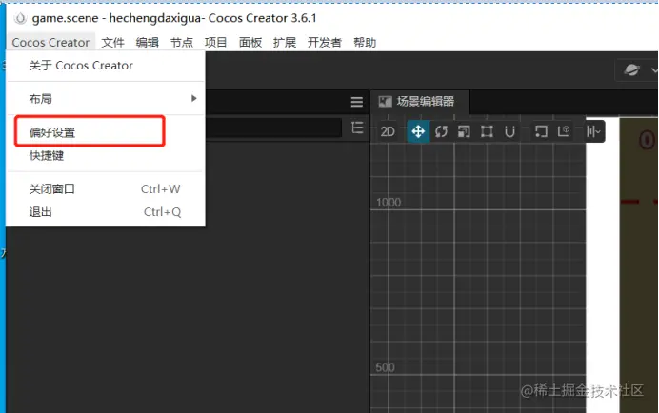Viewport: 659px width, 413px height.
Task: Open 快捷键 from the menu
Action: 106,155
